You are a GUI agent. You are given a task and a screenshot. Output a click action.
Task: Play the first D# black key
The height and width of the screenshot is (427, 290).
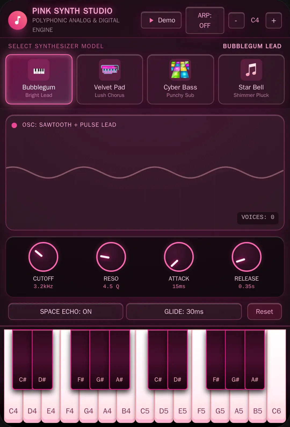(x=42, y=360)
